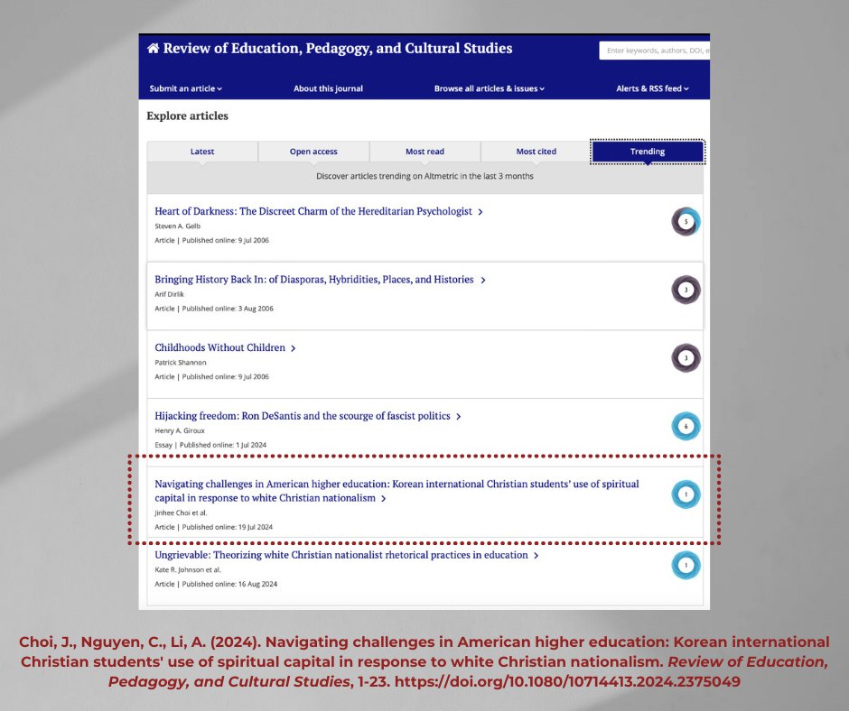Click author text Kate R. Johnson et al.
Screen dimensions: 849x711
click(188, 569)
